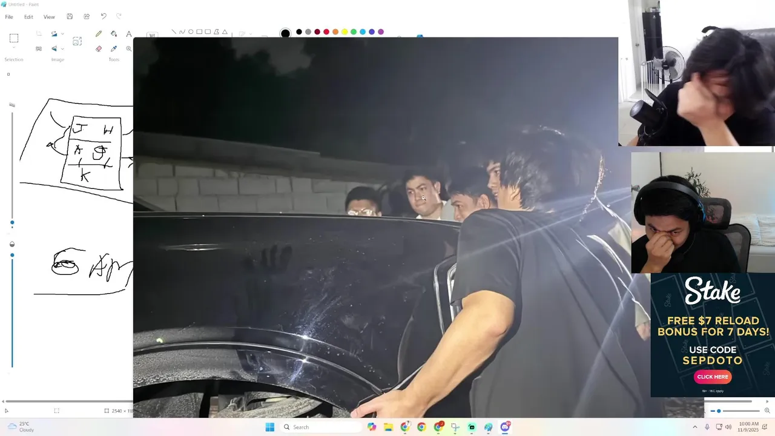Select the Eraser tool

(x=99, y=48)
